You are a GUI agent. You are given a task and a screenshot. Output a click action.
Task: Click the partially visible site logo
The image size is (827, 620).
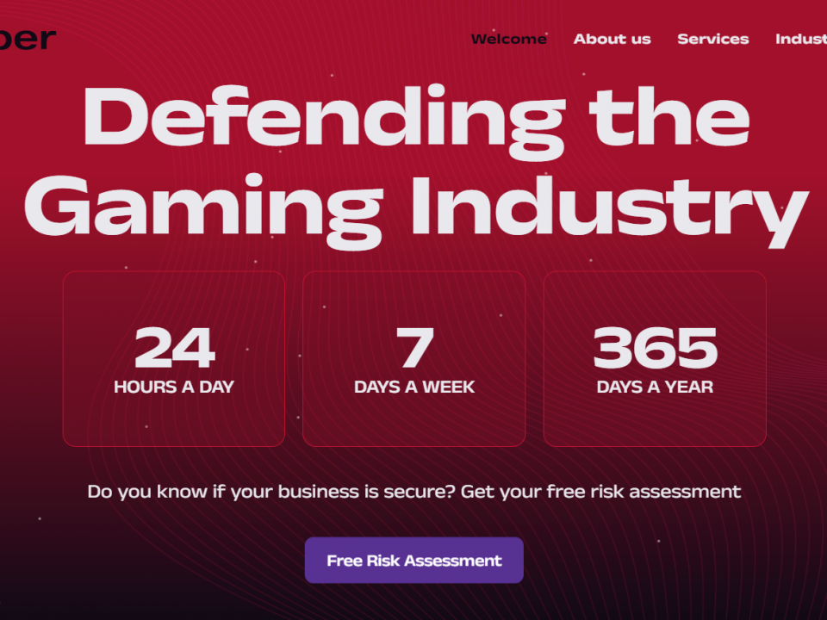tap(28, 38)
